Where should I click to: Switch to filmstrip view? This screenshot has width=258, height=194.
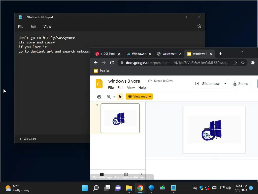point(102,175)
